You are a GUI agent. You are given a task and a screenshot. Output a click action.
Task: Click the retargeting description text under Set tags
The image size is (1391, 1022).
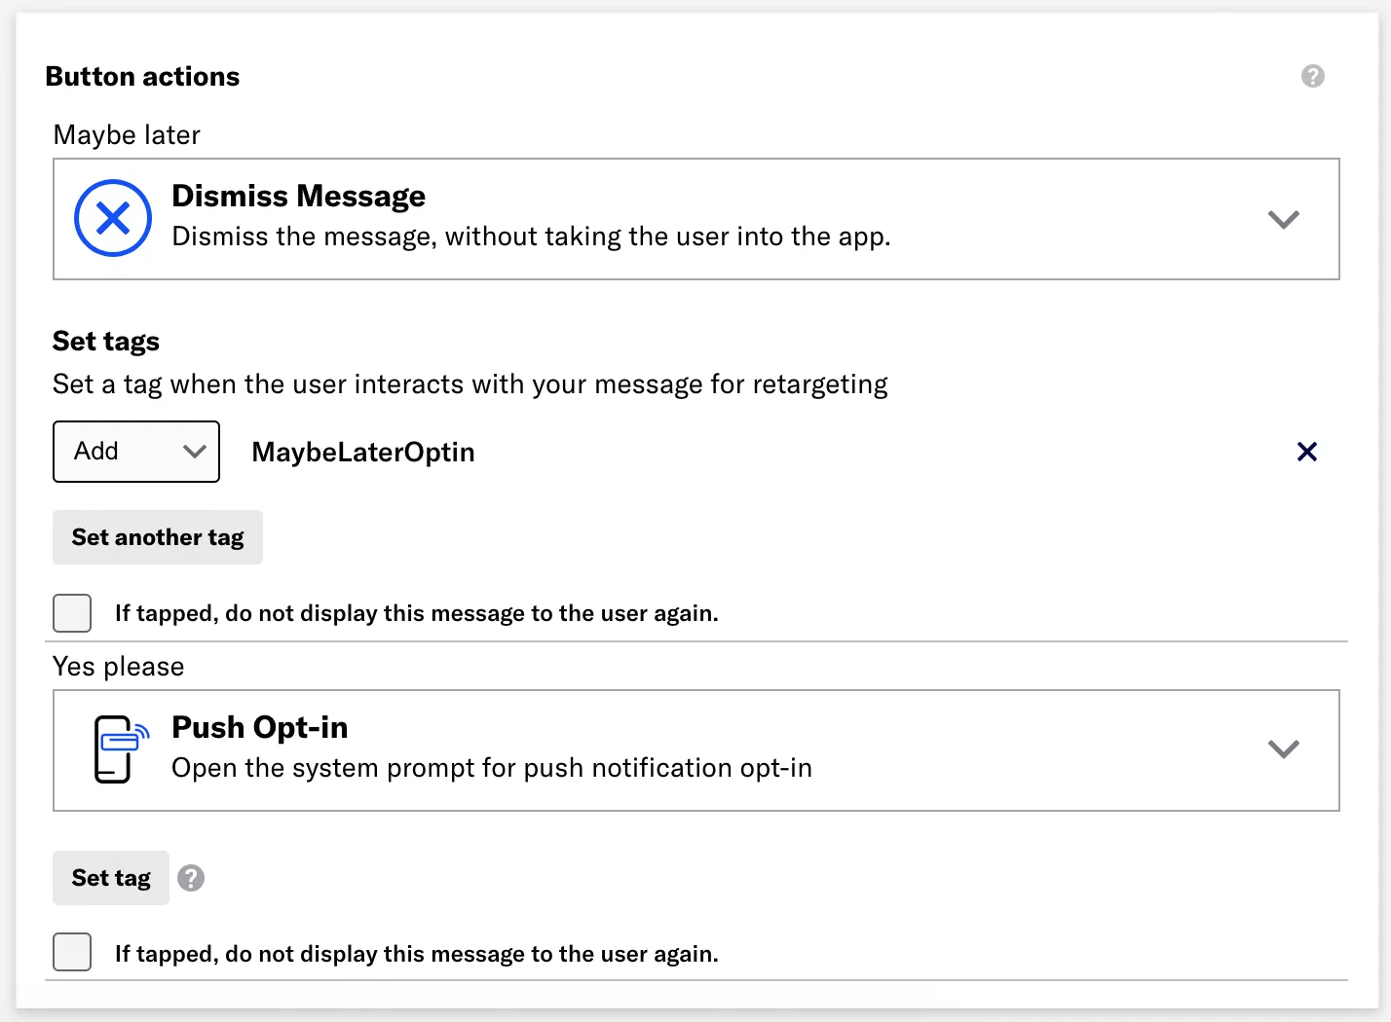[x=470, y=383]
